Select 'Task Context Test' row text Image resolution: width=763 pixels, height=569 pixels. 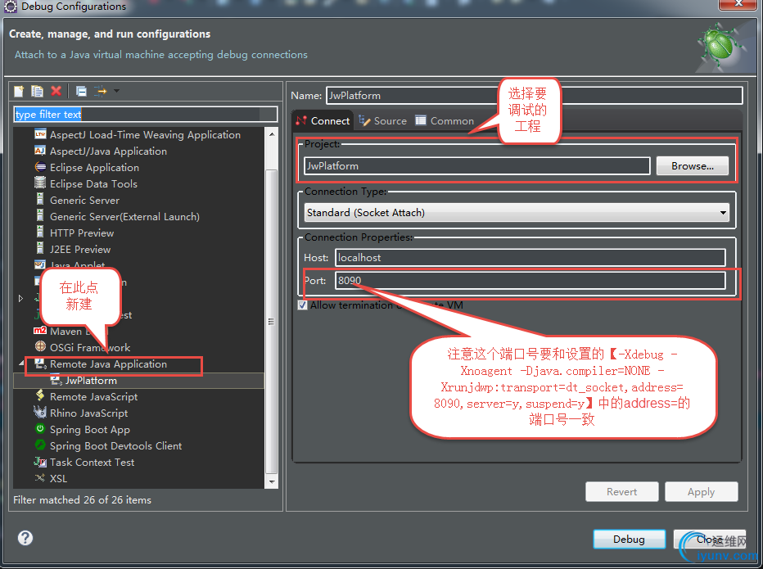92,463
